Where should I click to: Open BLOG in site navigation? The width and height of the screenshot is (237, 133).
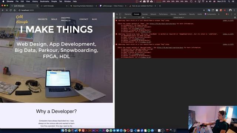[x=94, y=19]
